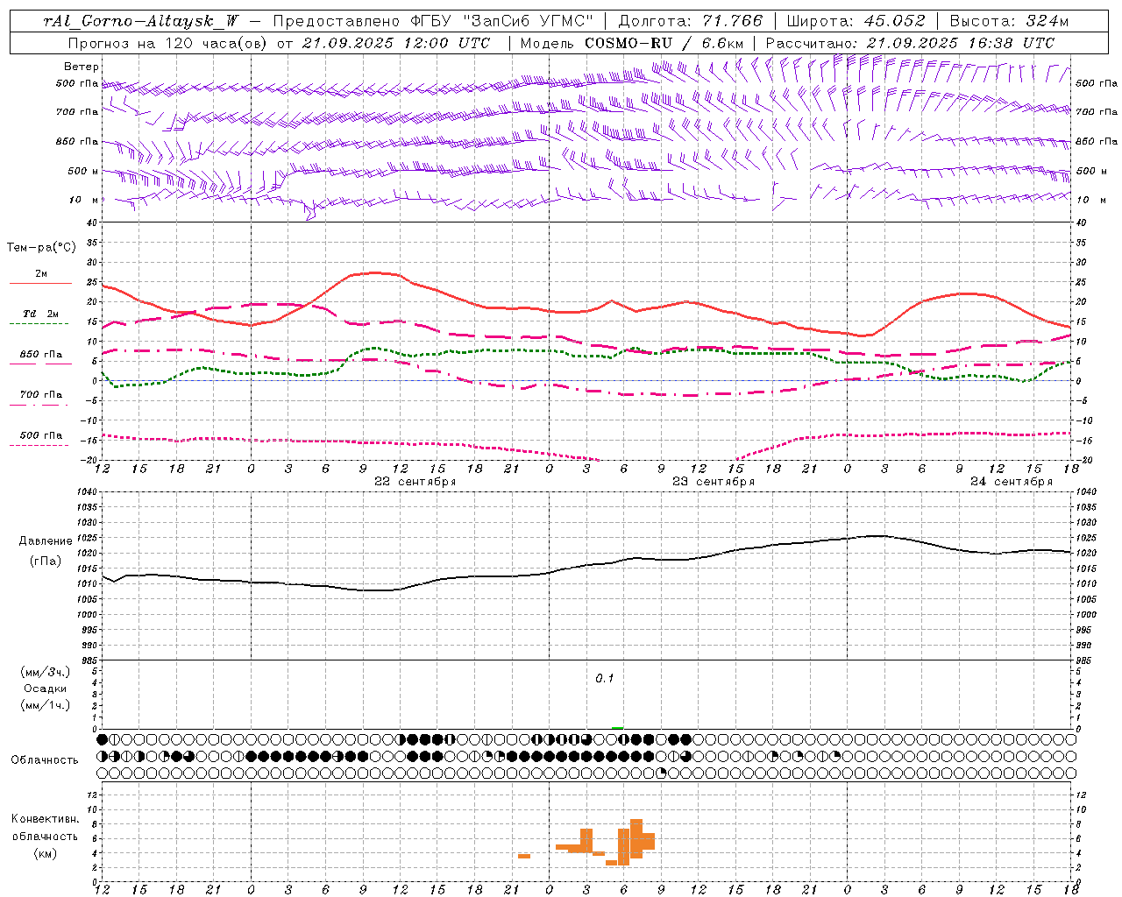This screenshot has height=897, width=1122.
Task: Click the station title rAl_Gorno-Altaysk_W
Action: [141, 21]
